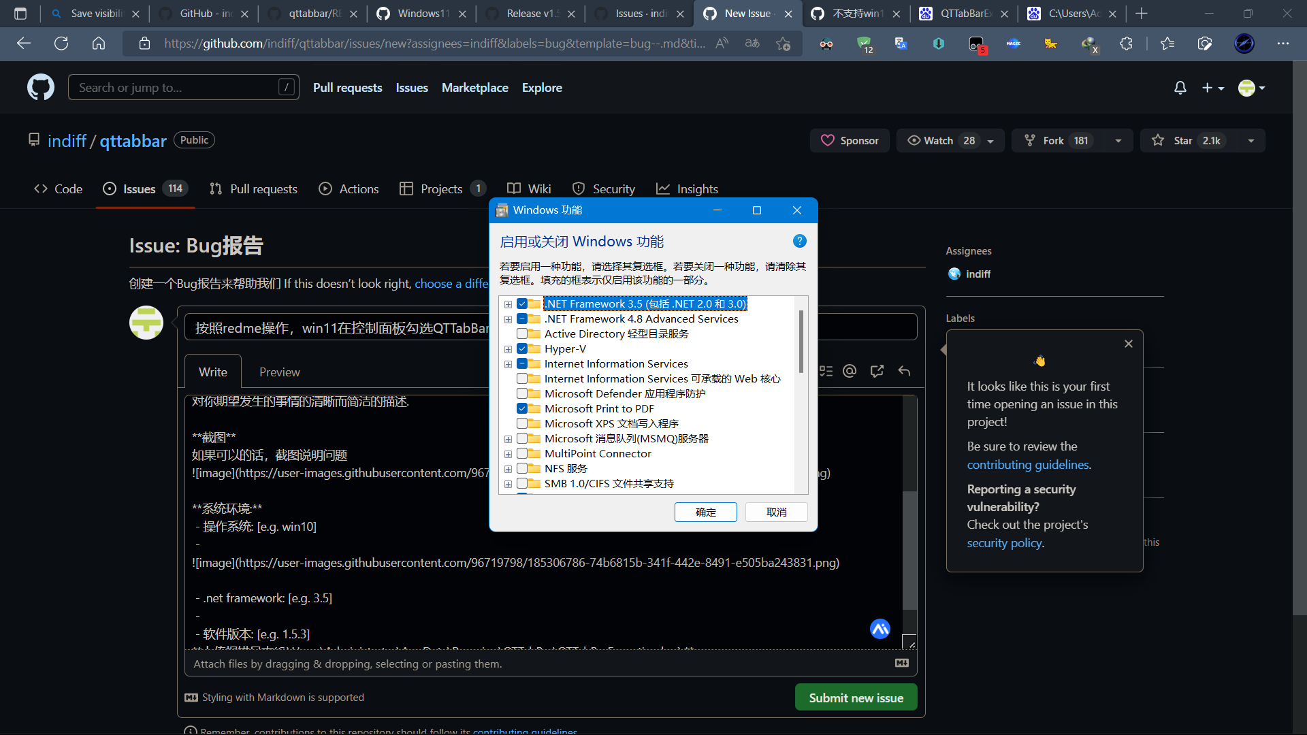Insert a task list using the toolbar icon
Screen dimensions: 1307x735
(x=826, y=371)
